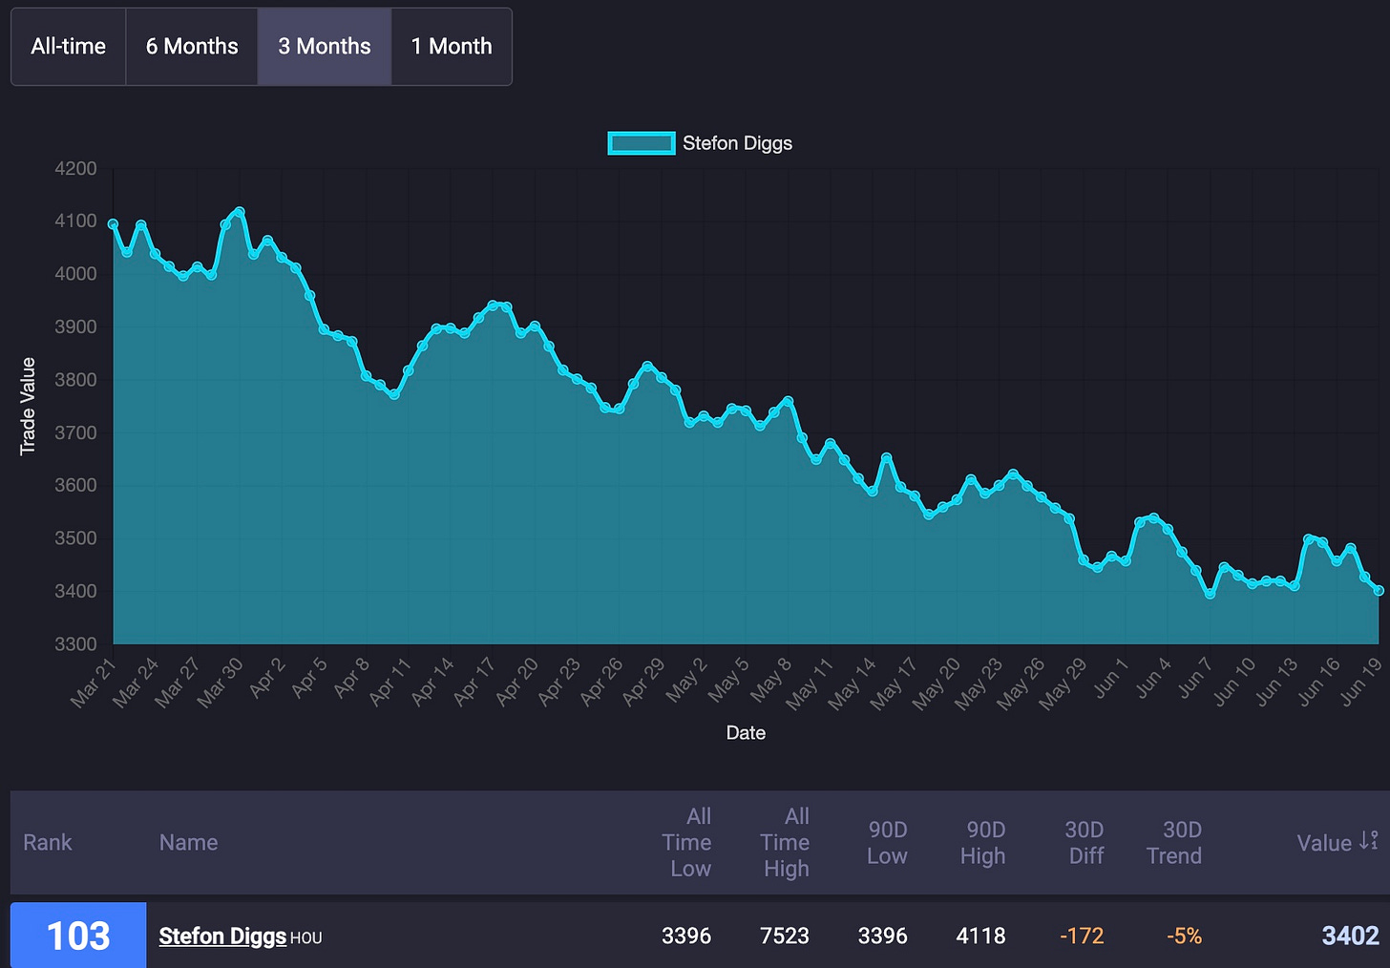Viewport: 1390px width, 968px height.
Task: Select the 3 Months range tab
Action: 325,47
